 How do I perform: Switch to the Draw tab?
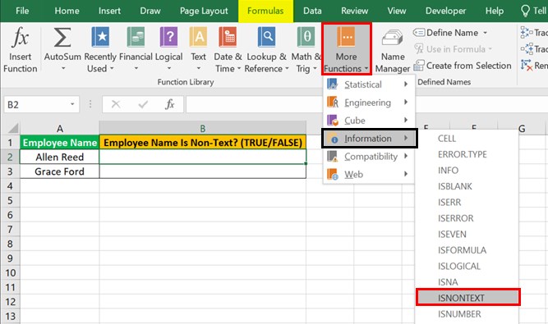tap(150, 11)
